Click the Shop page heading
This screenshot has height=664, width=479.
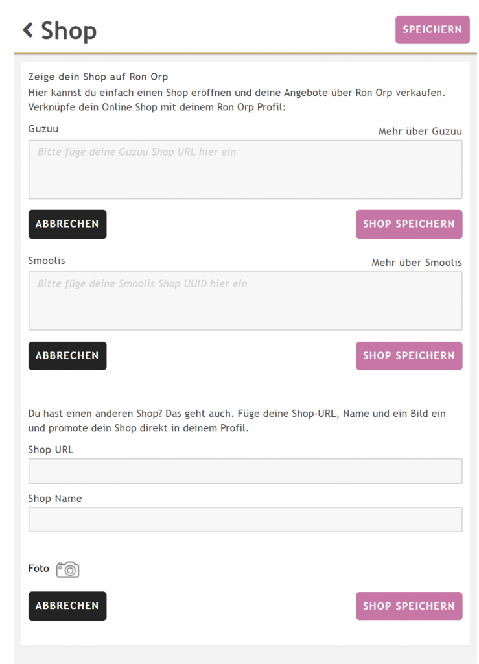tap(69, 30)
